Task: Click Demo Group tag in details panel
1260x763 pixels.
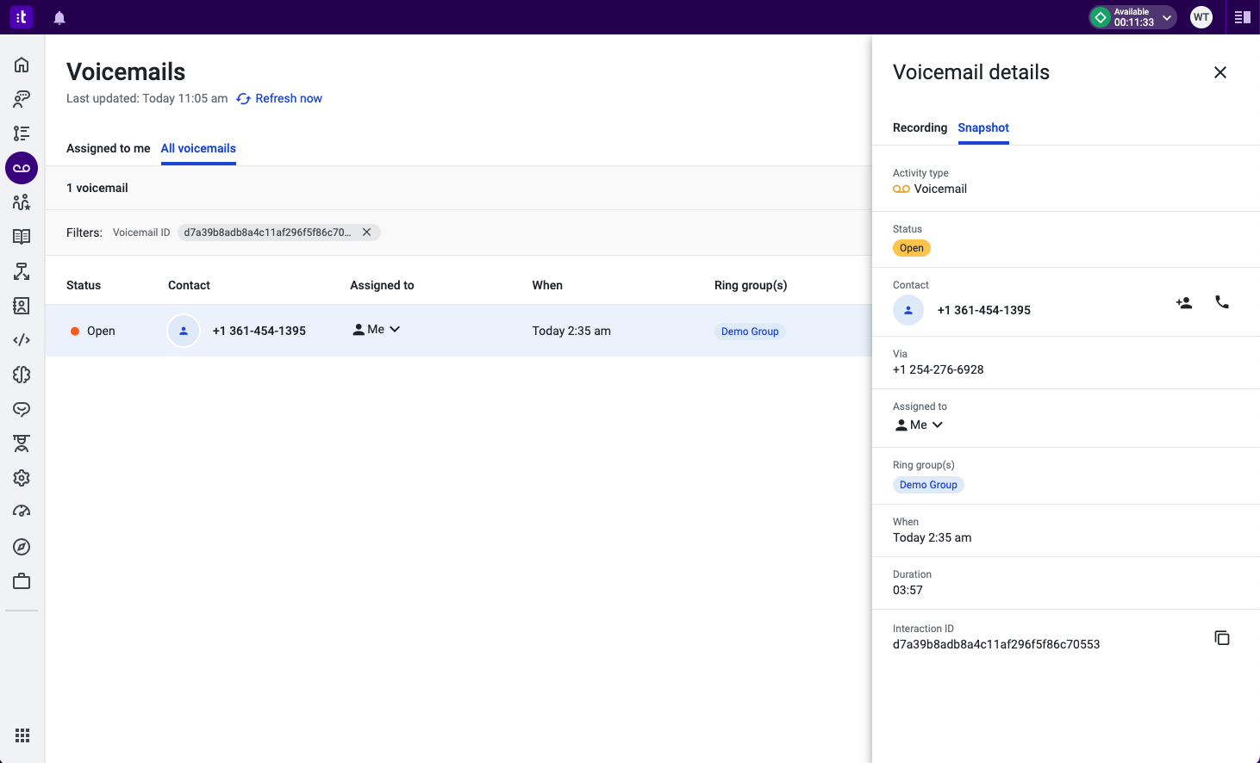Action: (928, 485)
